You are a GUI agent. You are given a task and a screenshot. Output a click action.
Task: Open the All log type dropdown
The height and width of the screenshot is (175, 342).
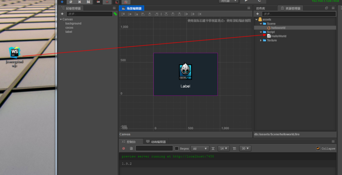pyautogui.click(x=200, y=149)
